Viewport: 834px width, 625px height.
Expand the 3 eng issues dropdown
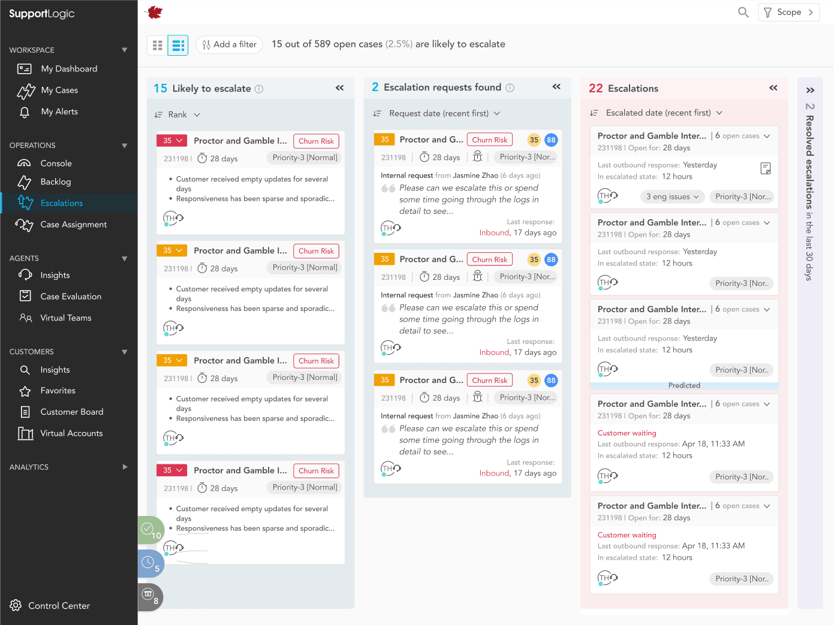[672, 197]
